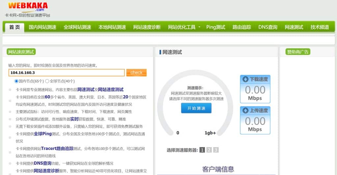Viewport: 337px width, 175px height.
Task: Start speed test with 开始测速 button
Action: point(196,108)
